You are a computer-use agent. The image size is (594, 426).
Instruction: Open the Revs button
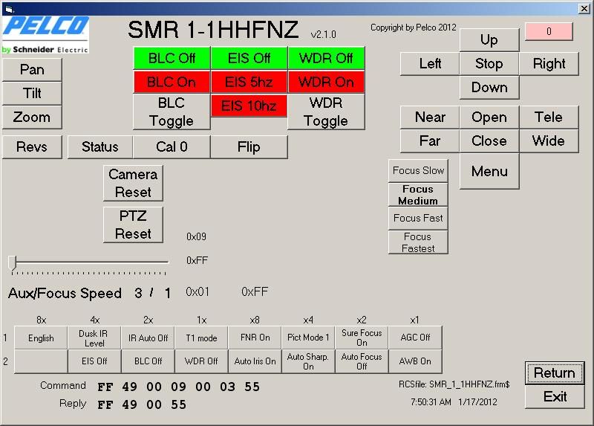coord(32,146)
